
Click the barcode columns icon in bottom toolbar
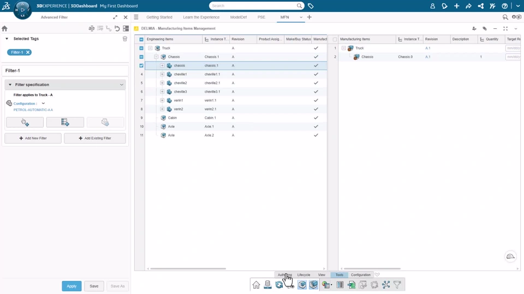[x=340, y=285]
